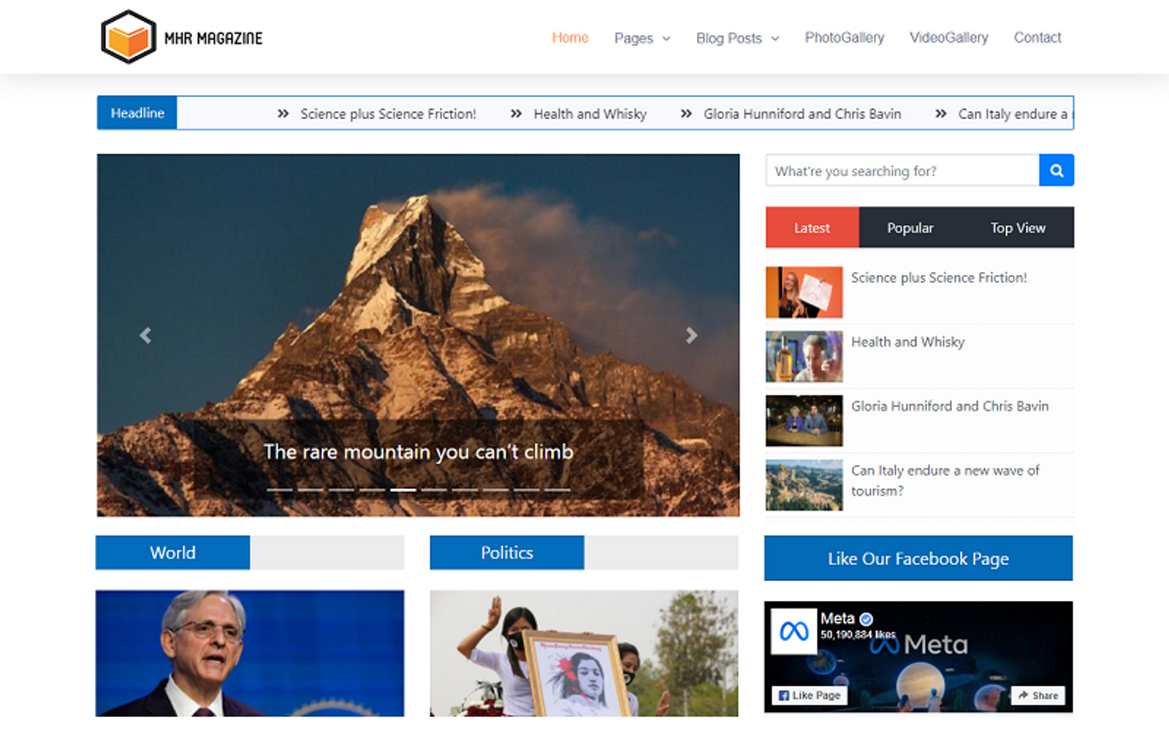1169x731 pixels.
Task: Click the Like Our Facebook Page button
Action: (x=918, y=558)
